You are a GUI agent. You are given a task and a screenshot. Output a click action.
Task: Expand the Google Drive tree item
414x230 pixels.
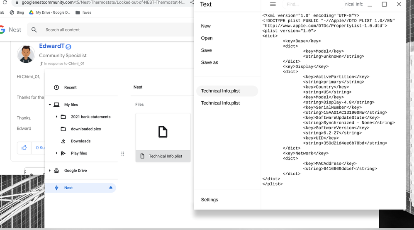tap(50, 171)
